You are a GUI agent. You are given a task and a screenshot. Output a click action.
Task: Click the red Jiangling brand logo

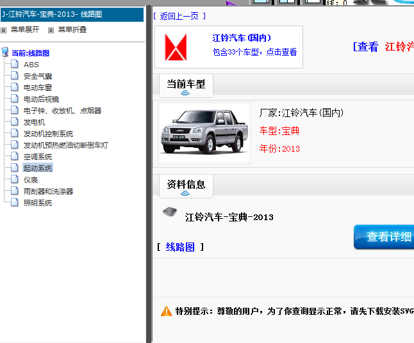coord(176,47)
